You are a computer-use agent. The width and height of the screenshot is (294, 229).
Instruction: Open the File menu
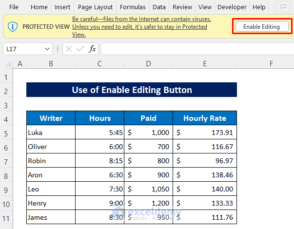coord(14,7)
